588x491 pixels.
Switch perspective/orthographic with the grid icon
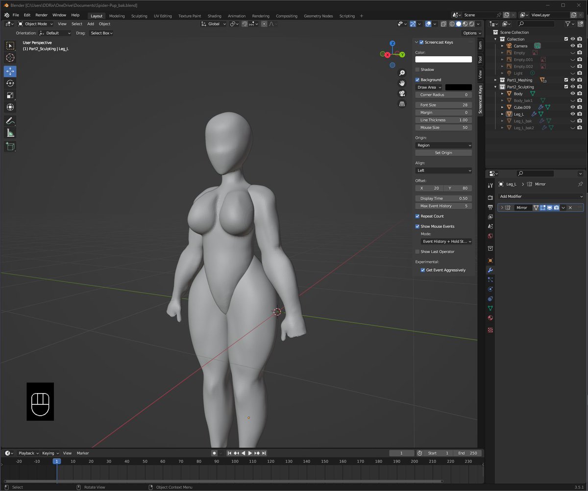coord(402,104)
